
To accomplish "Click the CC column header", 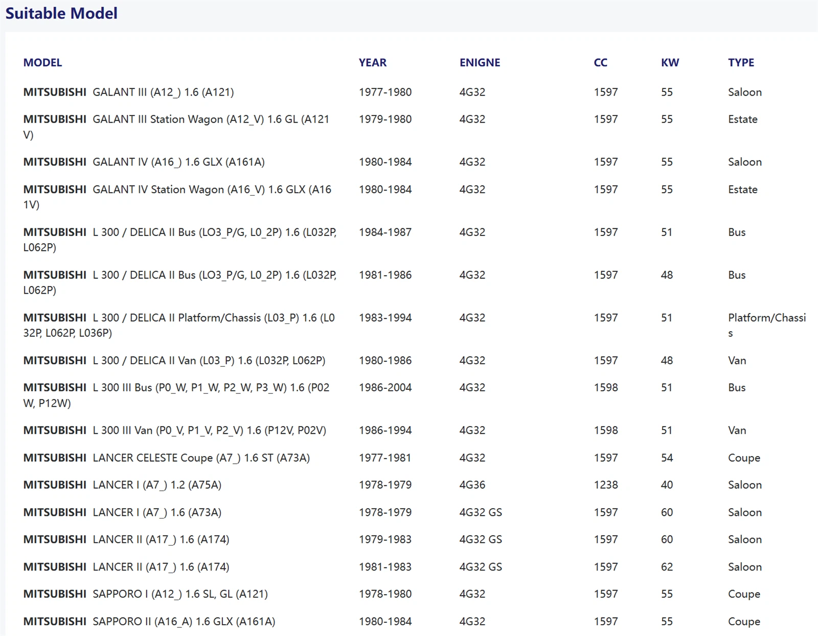I will [x=601, y=62].
